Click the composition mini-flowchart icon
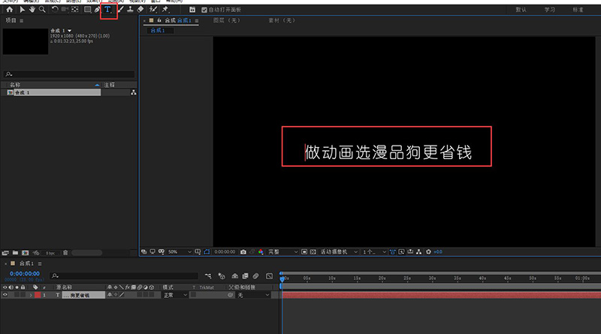 pyautogui.click(x=208, y=275)
